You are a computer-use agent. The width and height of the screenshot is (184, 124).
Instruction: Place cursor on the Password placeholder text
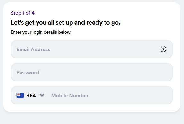click(x=28, y=73)
